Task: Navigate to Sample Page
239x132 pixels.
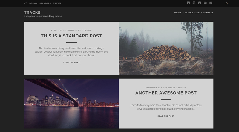Action: click(193, 13)
